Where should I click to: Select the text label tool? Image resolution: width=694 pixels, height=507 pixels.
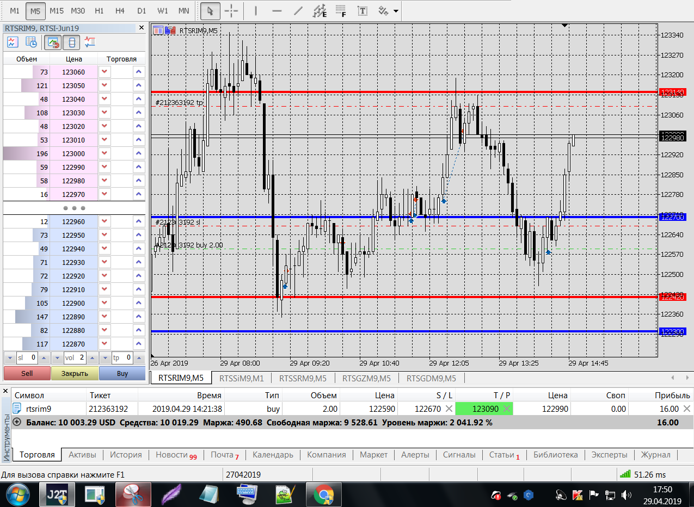pos(362,11)
